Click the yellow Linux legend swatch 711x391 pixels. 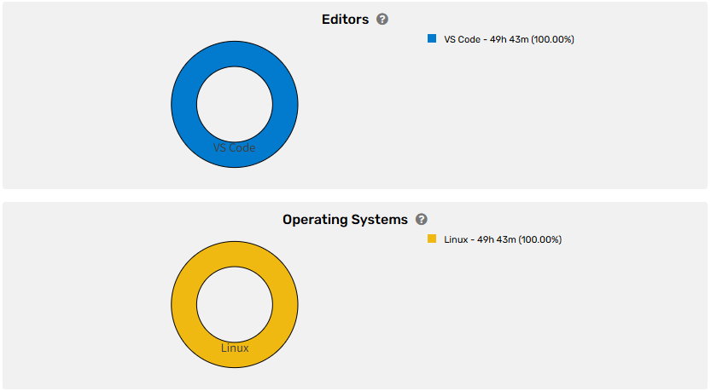(x=432, y=239)
